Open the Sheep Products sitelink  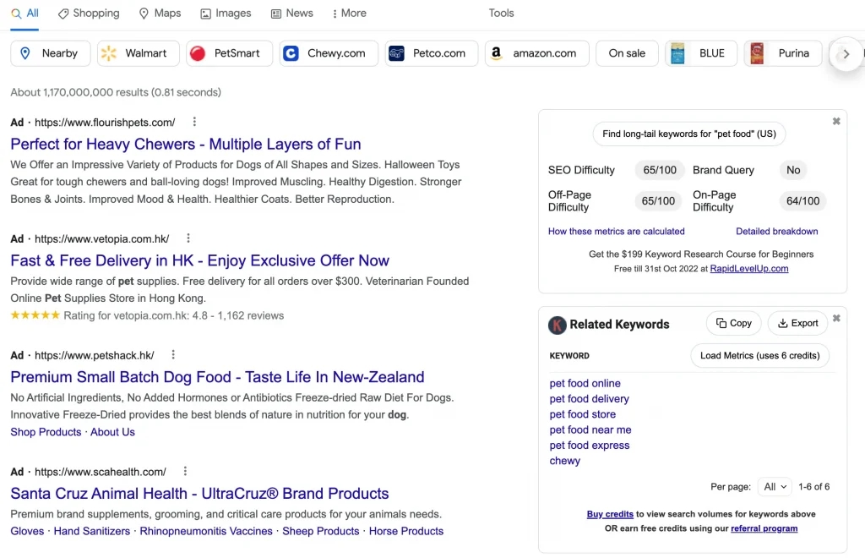320,531
